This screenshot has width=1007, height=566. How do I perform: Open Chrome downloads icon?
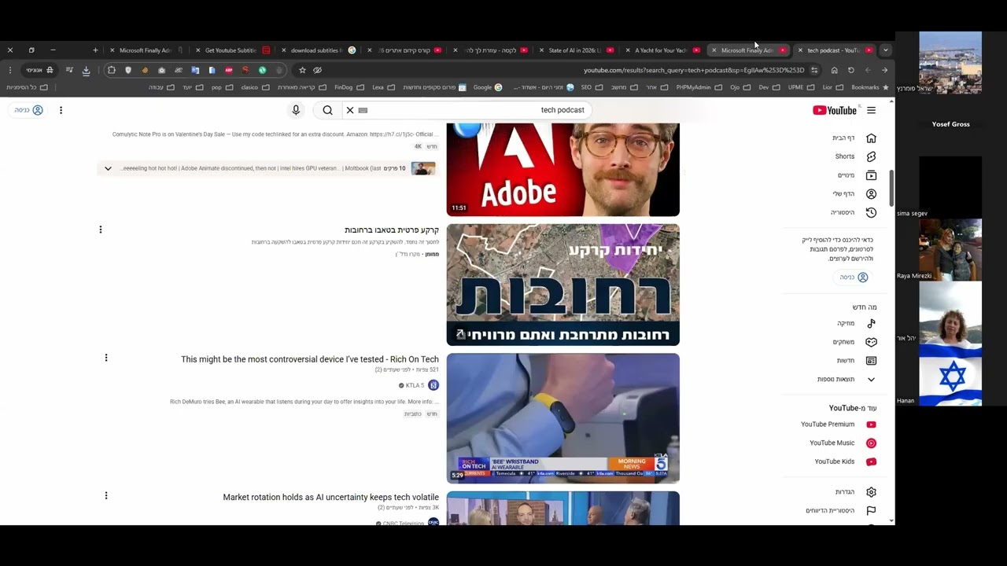87,70
